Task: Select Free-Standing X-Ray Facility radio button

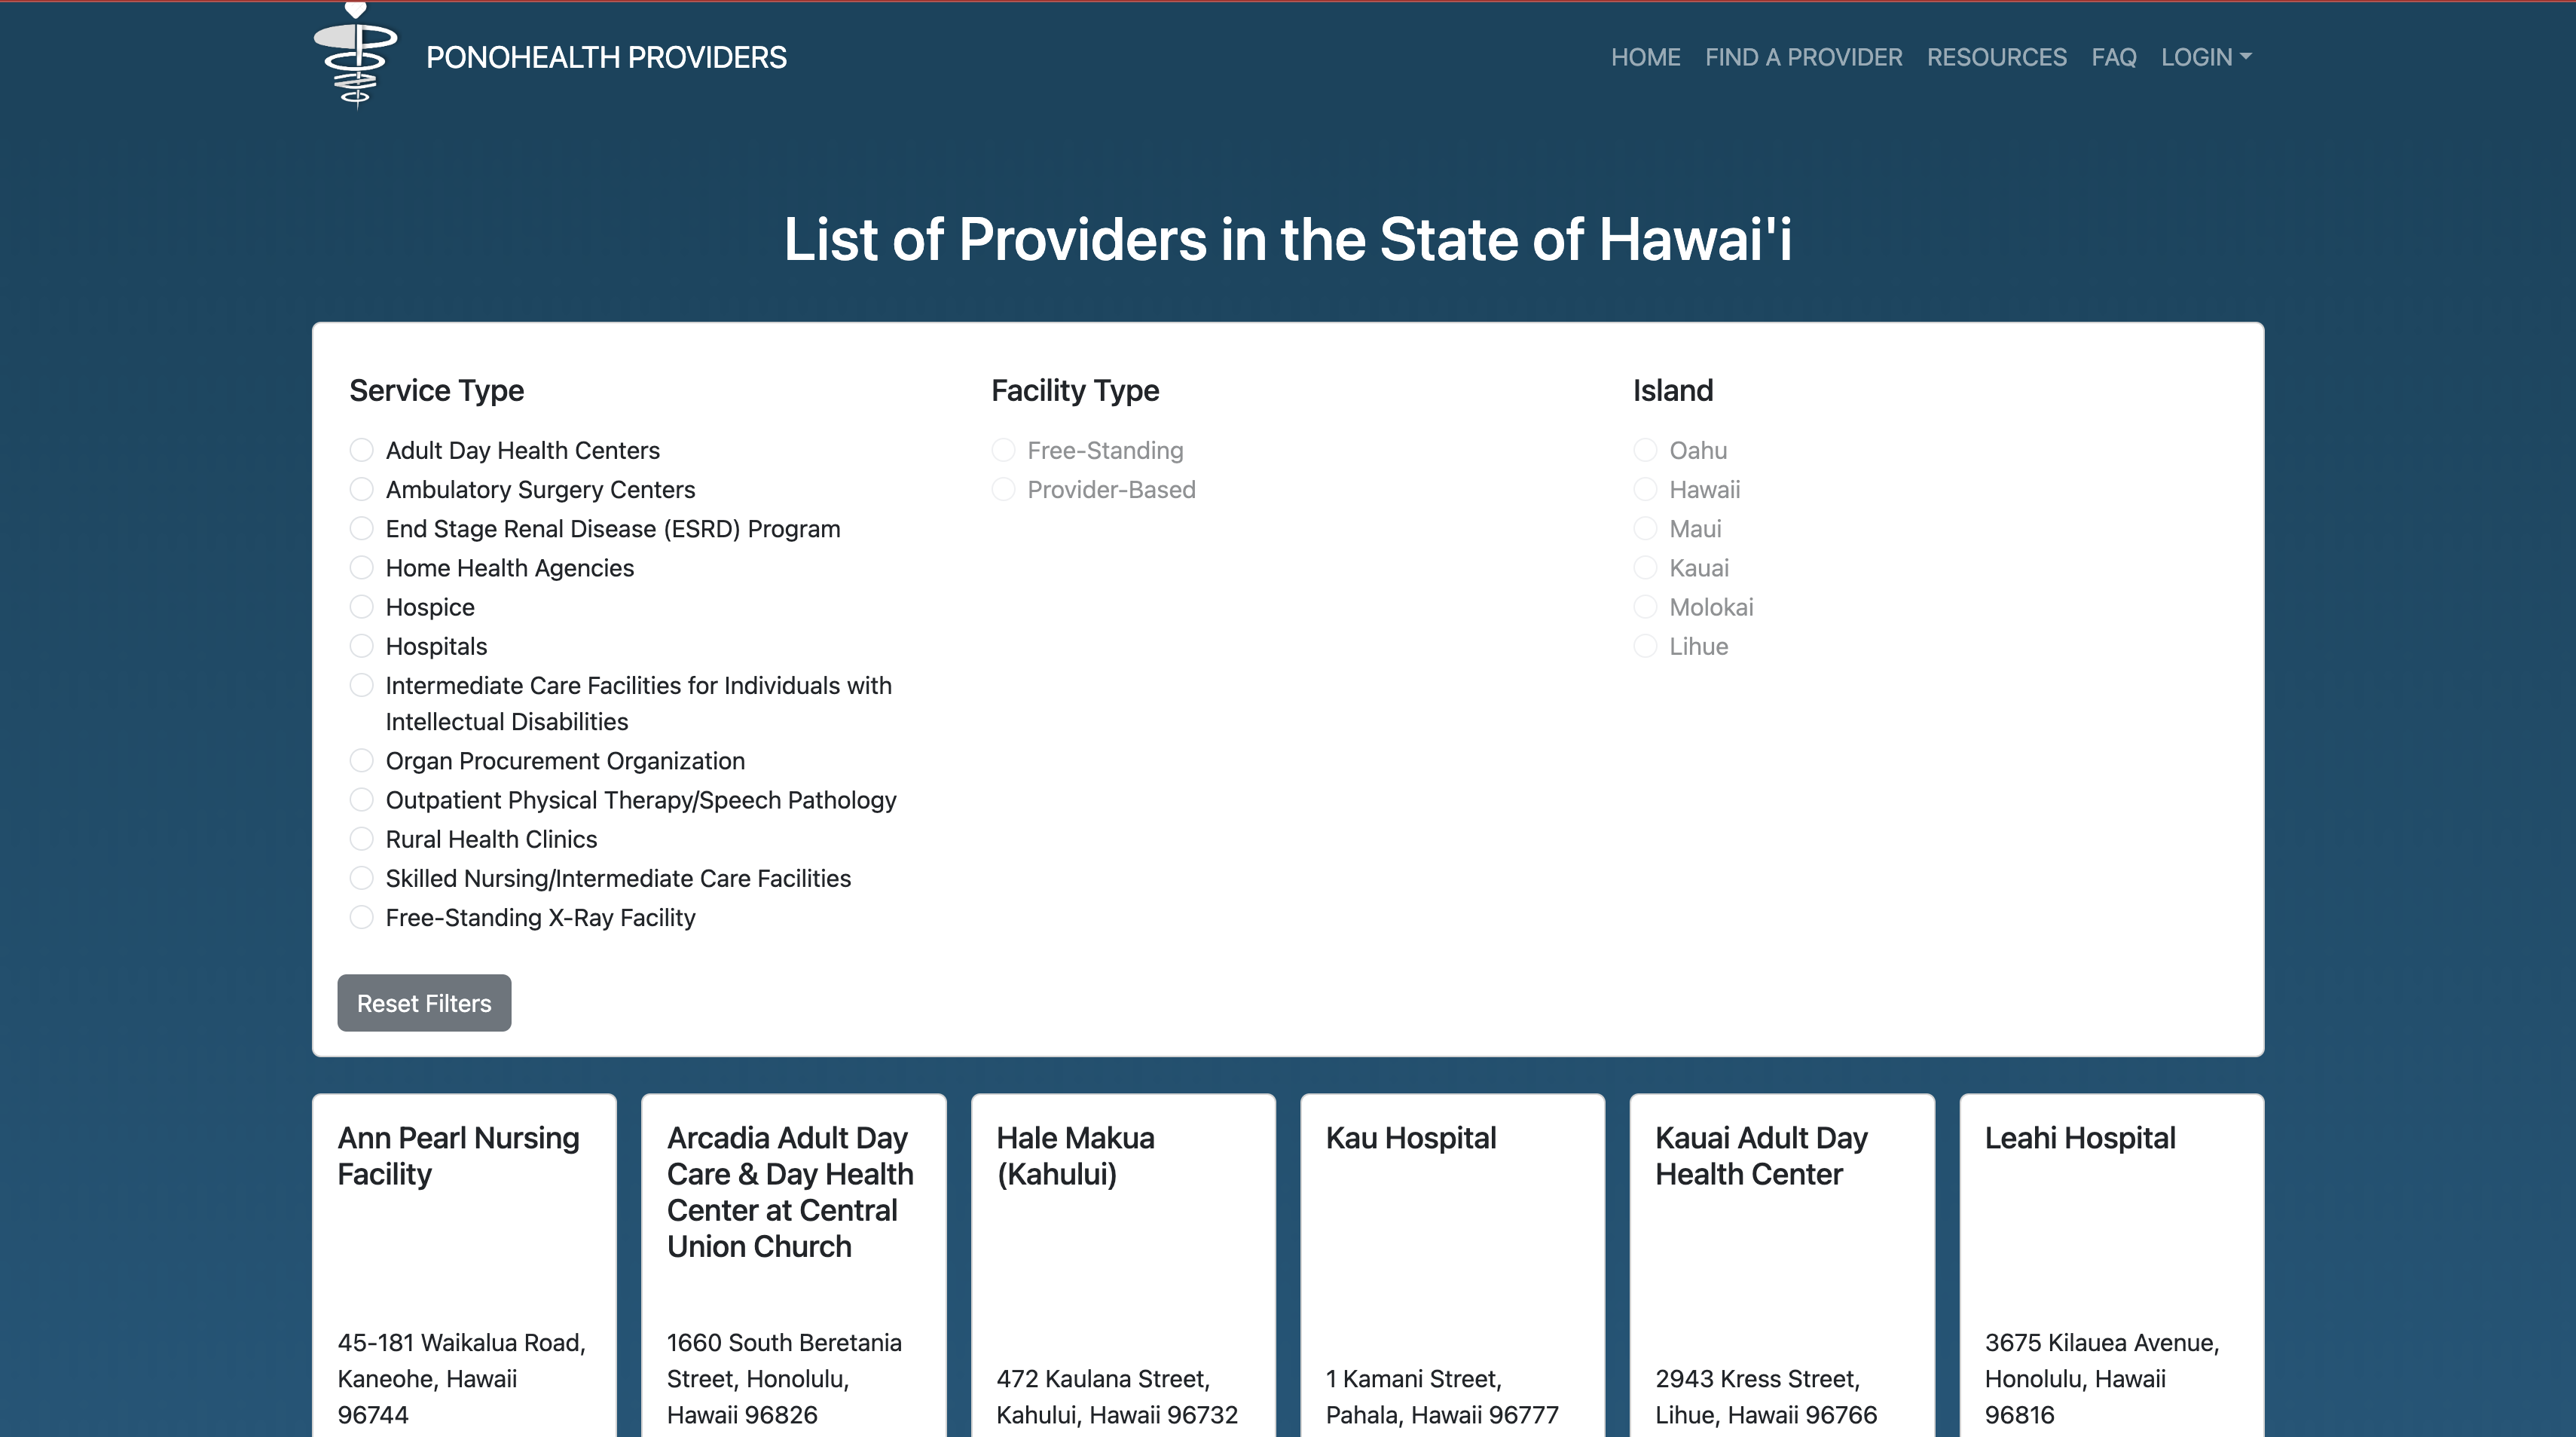Action: click(x=361, y=917)
